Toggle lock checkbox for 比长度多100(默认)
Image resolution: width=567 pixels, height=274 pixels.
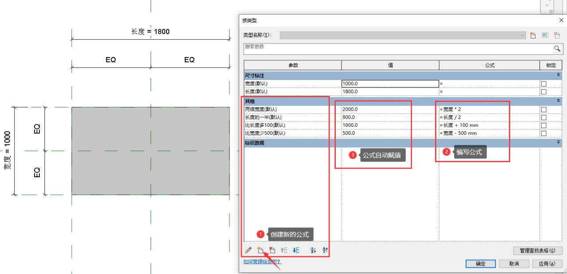[x=544, y=126]
